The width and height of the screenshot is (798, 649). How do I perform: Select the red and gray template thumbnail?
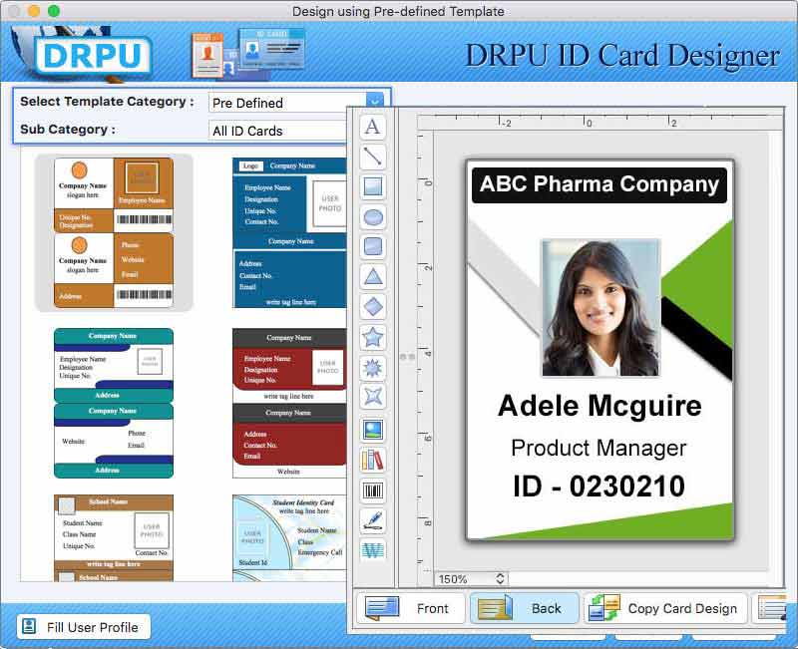tap(289, 403)
